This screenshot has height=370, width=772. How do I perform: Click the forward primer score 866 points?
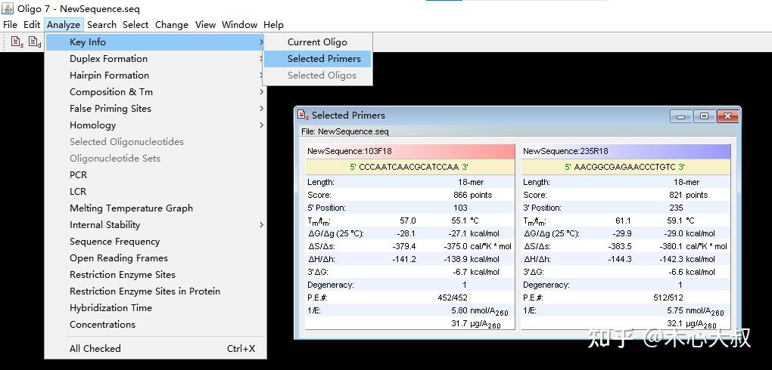click(472, 195)
